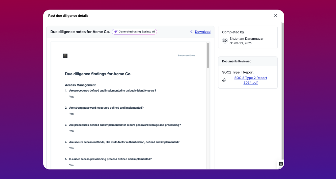Click the sparkle icon in Sprinto AI badge
336x179 pixels.
pos(116,32)
